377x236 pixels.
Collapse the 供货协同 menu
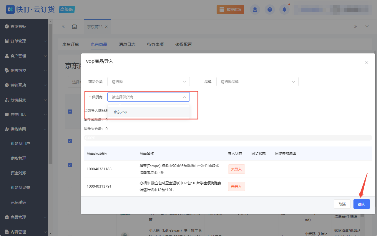[45, 129]
